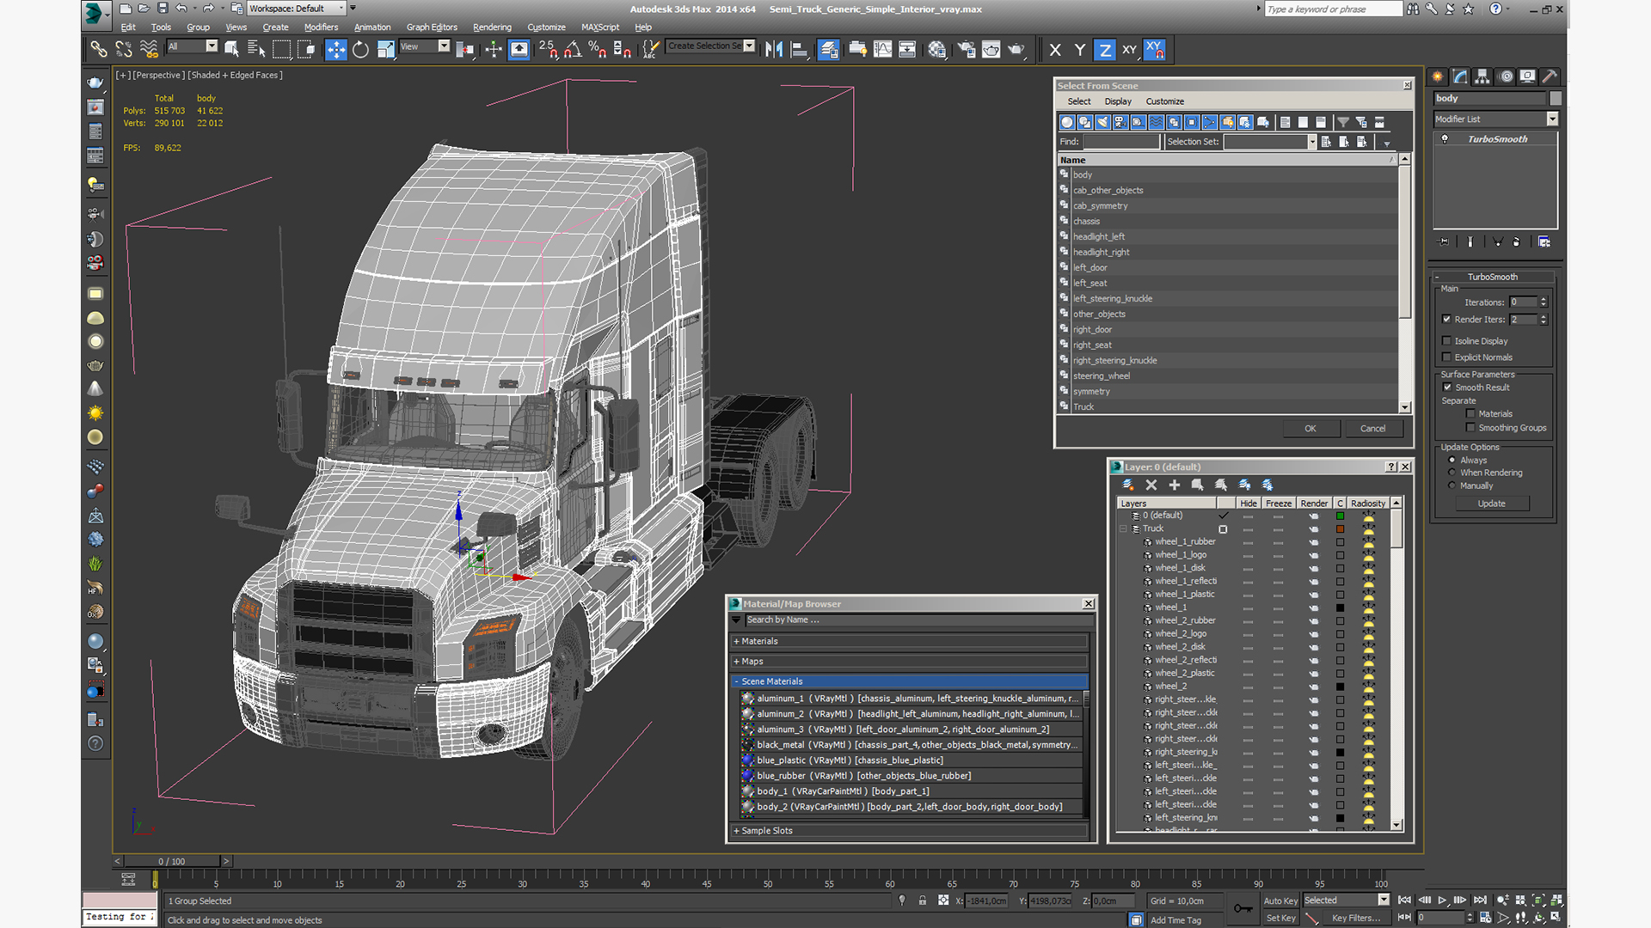Screen dimensions: 1651x928
Task: Select the Manually update option
Action: click(1452, 485)
